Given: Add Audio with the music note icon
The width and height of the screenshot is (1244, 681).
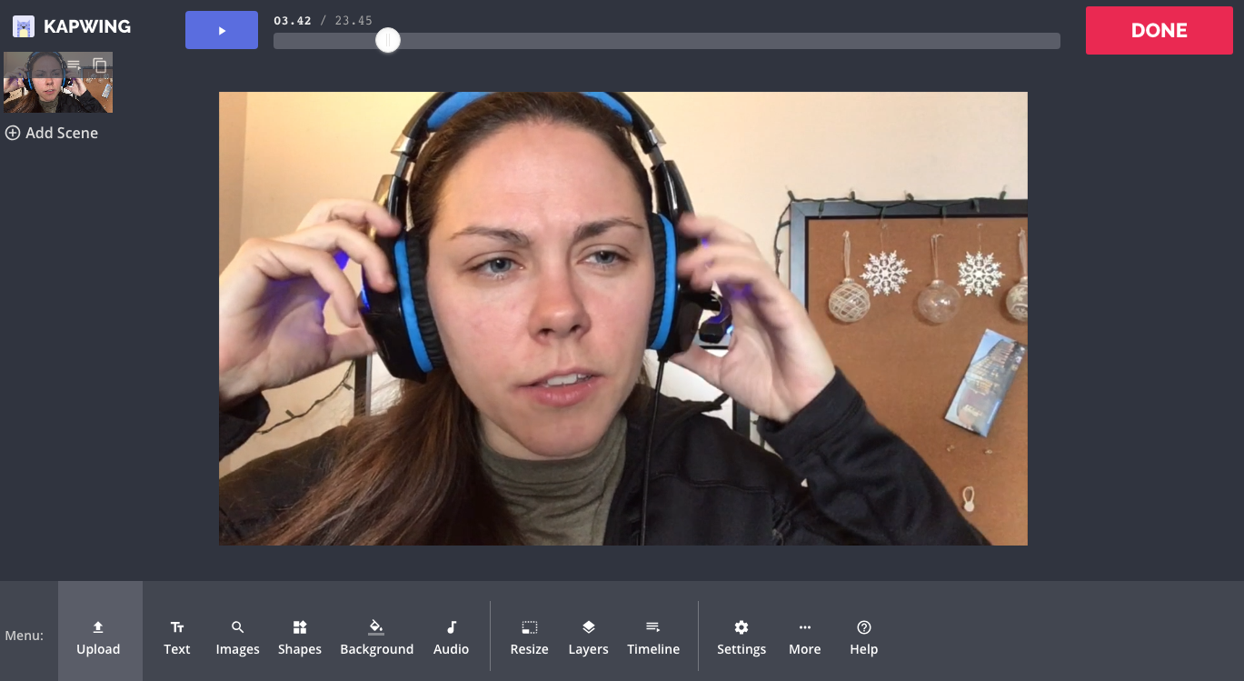Looking at the screenshot, I should (x=451, y=636).
